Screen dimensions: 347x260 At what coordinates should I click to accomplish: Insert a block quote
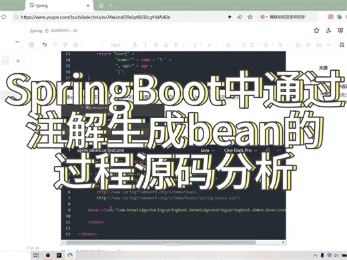(319, 45)
